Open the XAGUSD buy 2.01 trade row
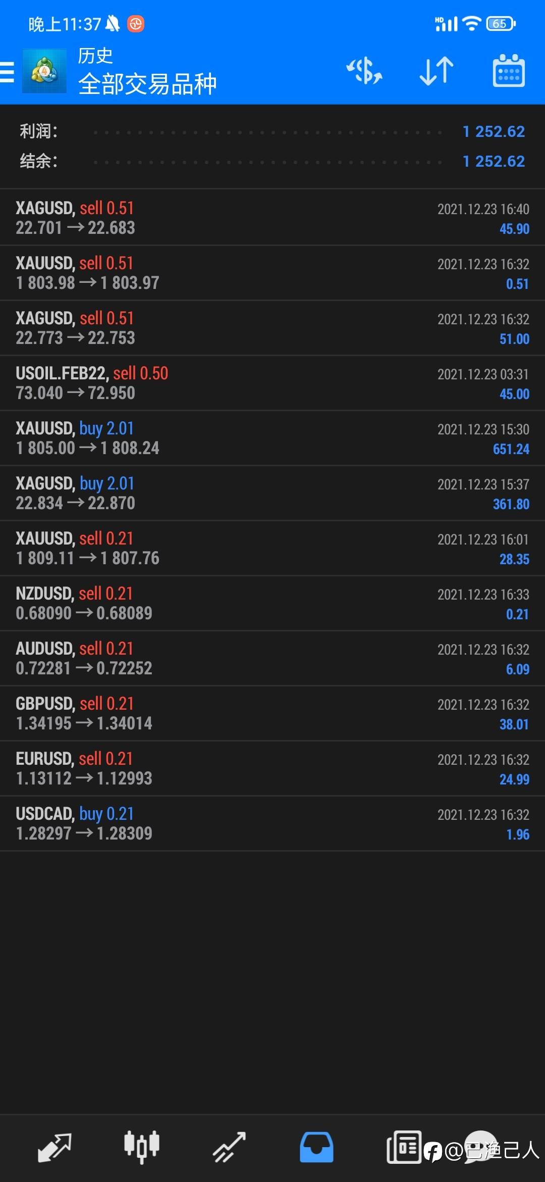Image resolution: width=545 pixels, height=1182 pixels. [x=272, y=494]
